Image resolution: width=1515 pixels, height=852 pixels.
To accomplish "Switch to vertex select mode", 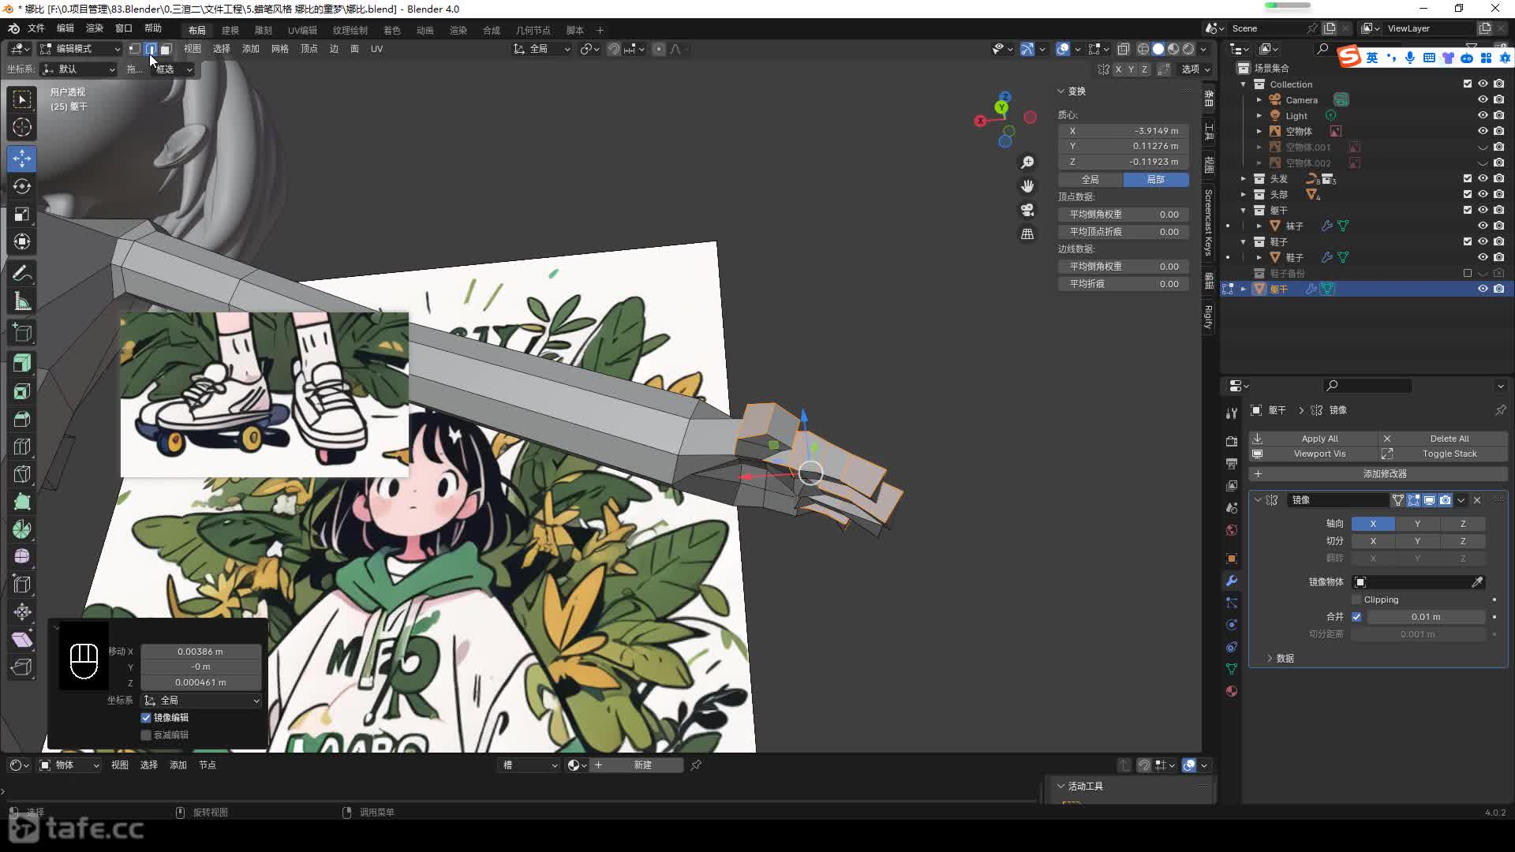I will tap(135, 49).
